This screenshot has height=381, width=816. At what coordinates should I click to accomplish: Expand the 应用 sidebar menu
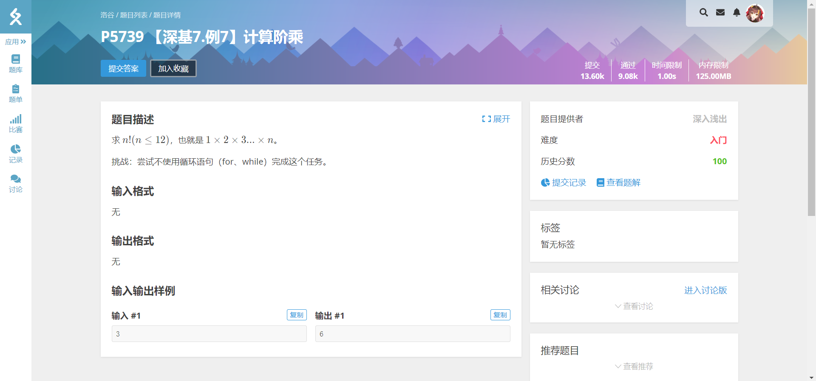(16, 42)
